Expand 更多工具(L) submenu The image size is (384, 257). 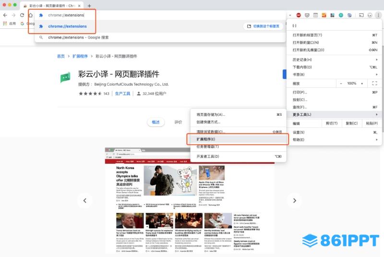pos(335,114)
